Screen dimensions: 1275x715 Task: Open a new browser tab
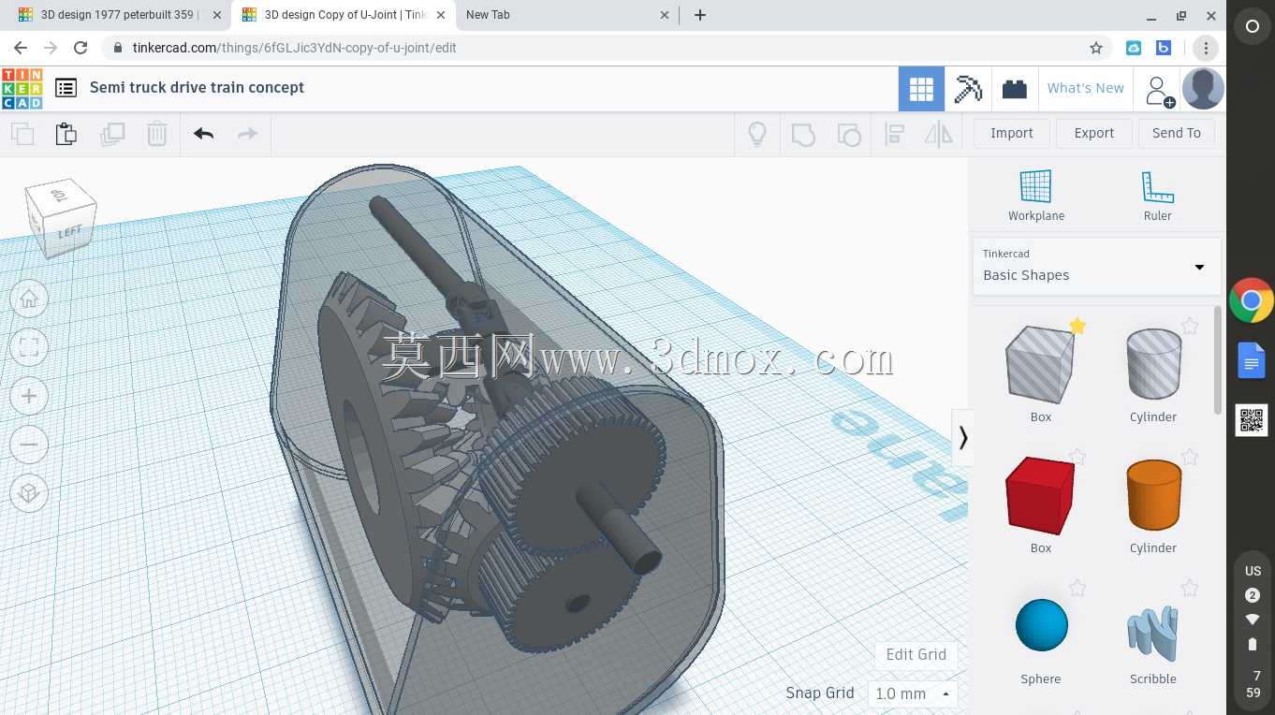point(700,15)
